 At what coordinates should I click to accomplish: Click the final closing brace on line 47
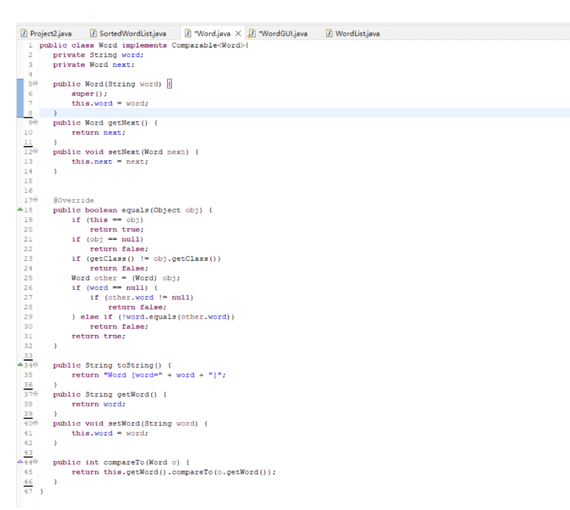[42, 492]
